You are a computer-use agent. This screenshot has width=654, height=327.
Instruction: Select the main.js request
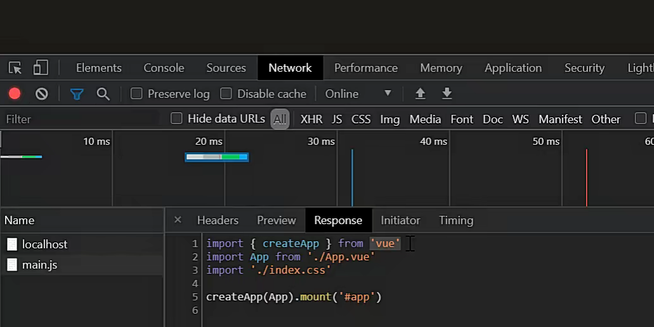39,265
